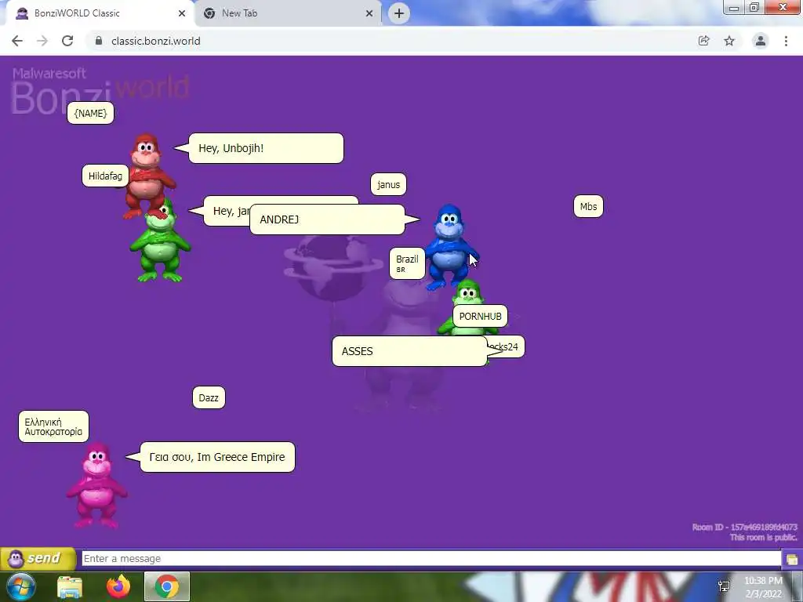Share this page via share icon
The height and width of the screenshot is (602, 803).
tap(704, 41)
